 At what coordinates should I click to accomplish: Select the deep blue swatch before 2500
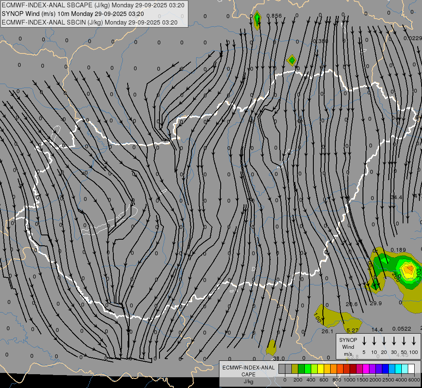385,369
